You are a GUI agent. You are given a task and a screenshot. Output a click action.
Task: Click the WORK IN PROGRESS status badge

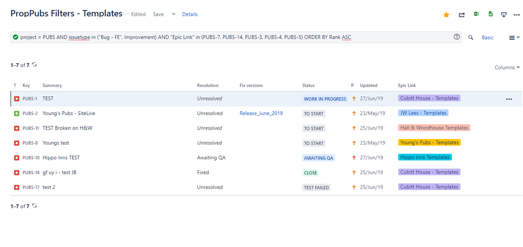[x=325, y=99]
